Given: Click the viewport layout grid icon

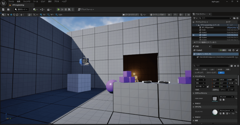Looking at the screenshot, I should 188,15.
